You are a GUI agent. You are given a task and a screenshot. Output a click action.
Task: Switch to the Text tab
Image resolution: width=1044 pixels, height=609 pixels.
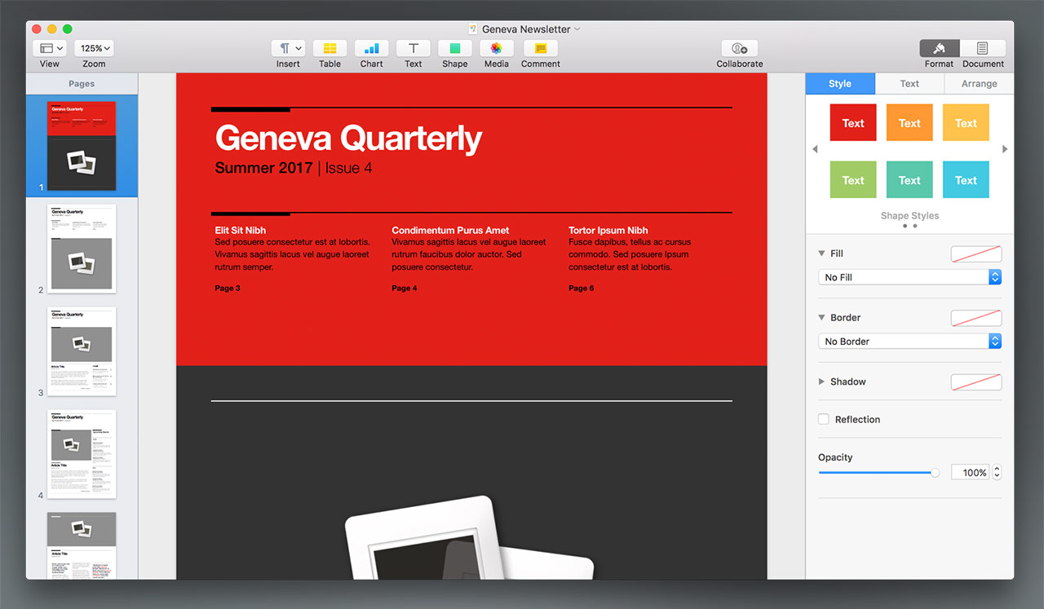(909, 84)
